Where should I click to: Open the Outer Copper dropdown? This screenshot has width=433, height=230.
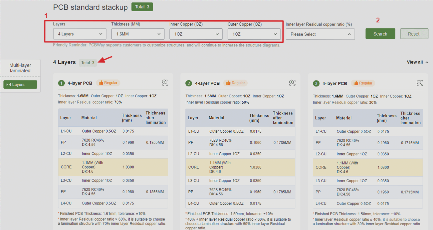point(254,34)
